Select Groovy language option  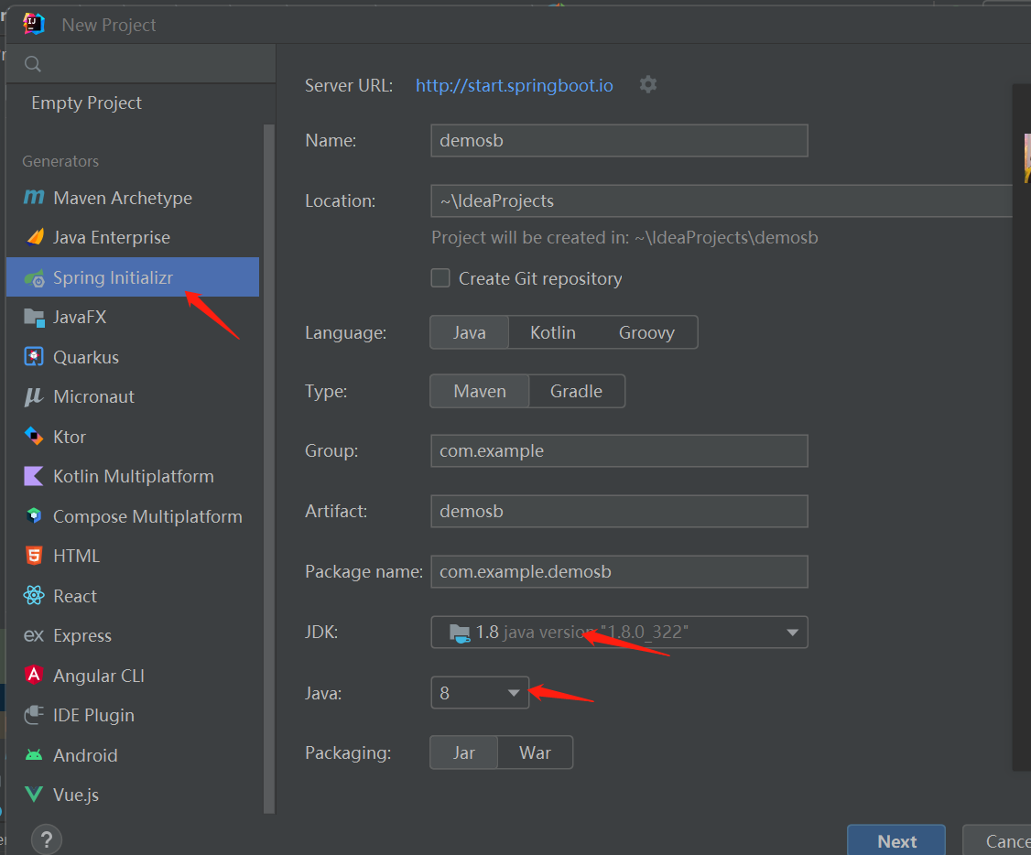pos(647,331)
